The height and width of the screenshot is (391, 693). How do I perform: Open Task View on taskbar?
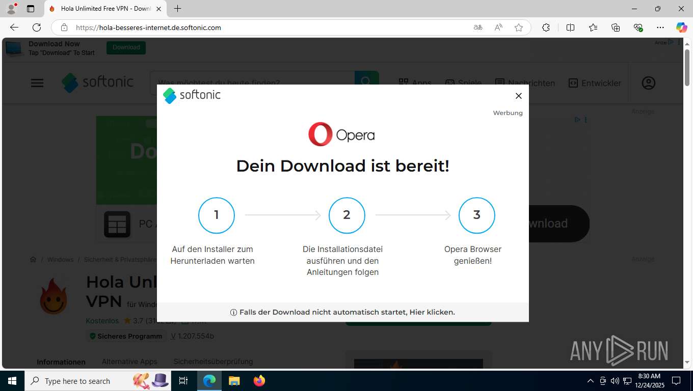pyautogui.click(x=183, y=381)
